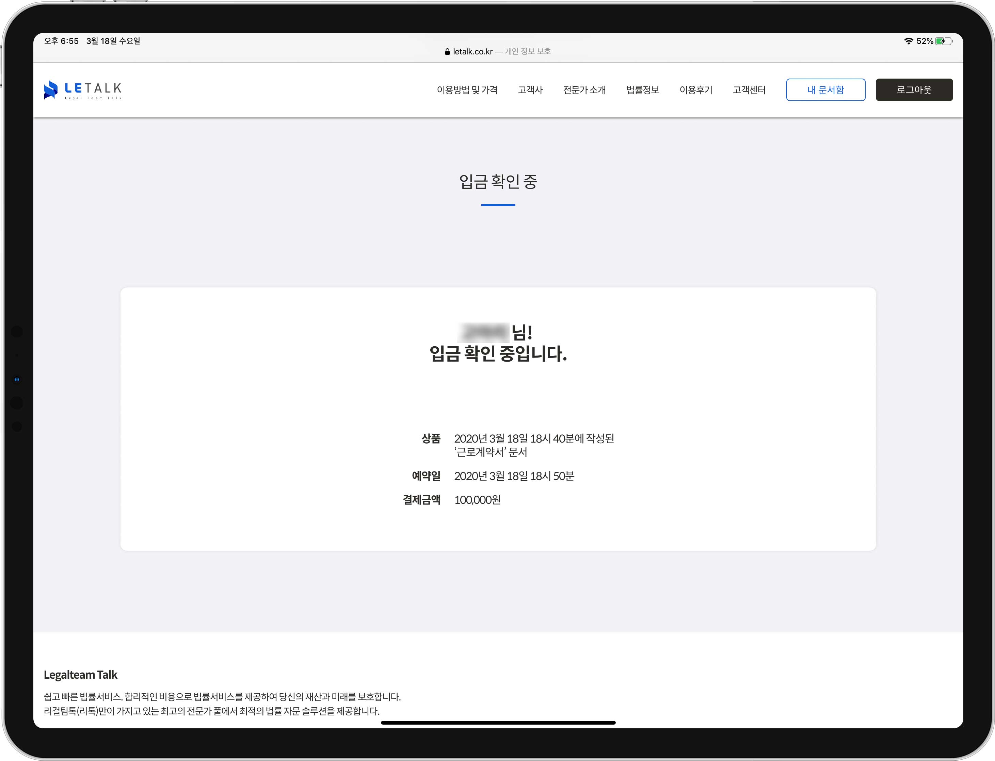Click the LETALK logo icon
The width and height of the screenshot is (995, 761).
51,90
